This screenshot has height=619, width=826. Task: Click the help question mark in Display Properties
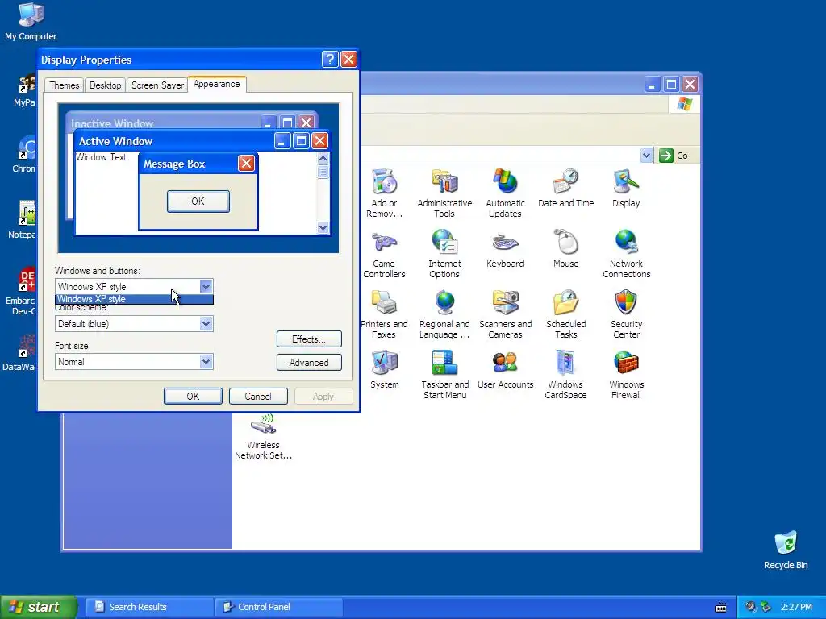tap(330, 60)
